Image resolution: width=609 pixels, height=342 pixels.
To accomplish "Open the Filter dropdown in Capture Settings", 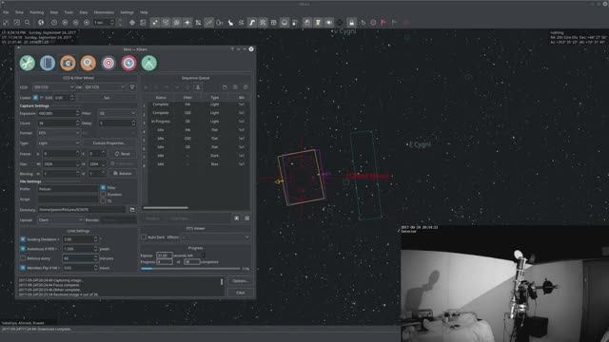I will pos(117,113).
